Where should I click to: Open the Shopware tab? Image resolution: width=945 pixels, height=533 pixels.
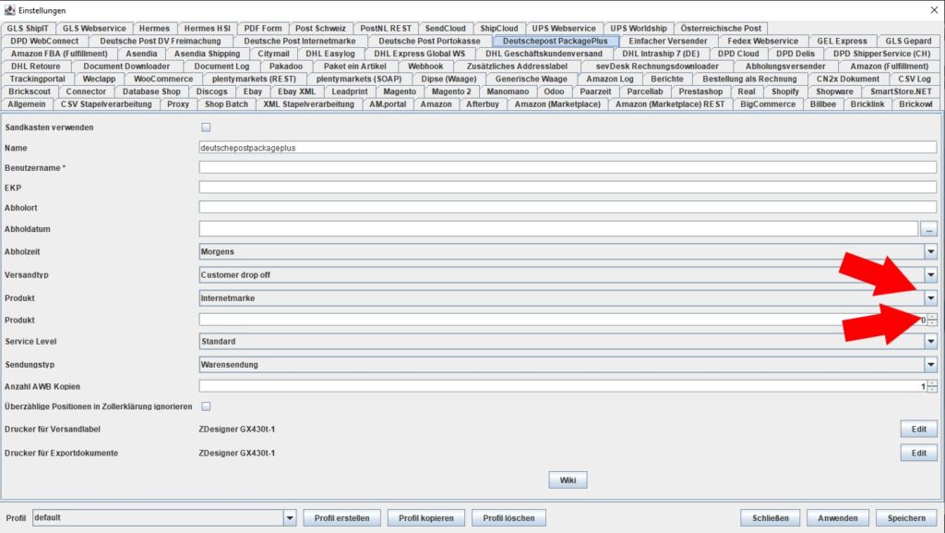pos(834,91)
